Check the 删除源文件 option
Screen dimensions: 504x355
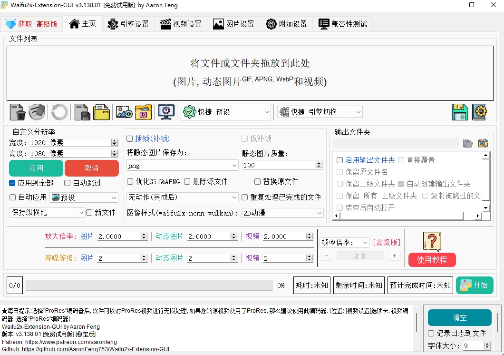coord(187,181)
